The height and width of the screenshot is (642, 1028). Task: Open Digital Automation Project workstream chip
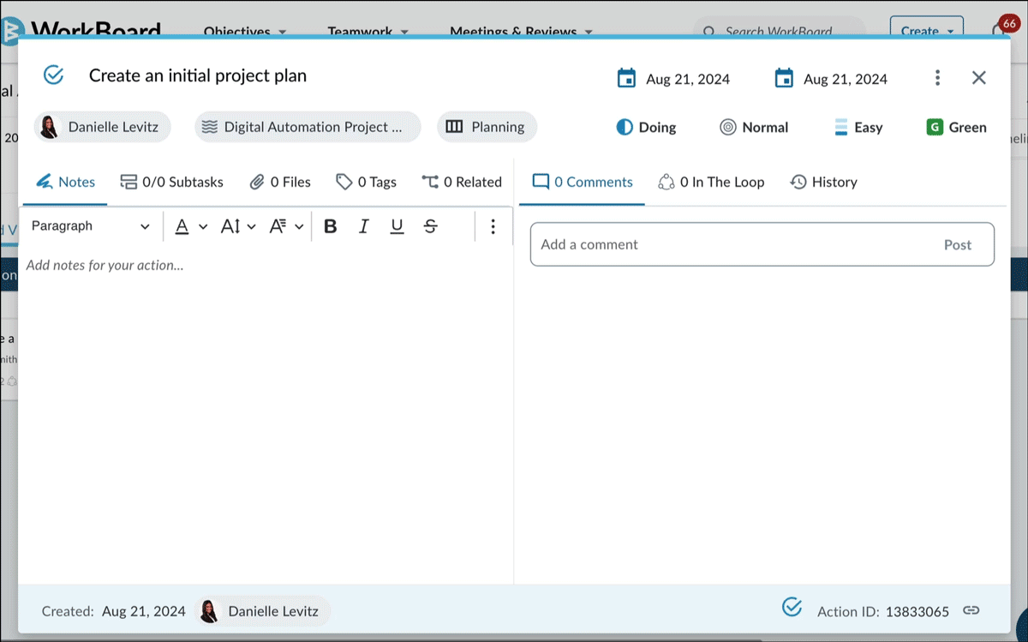(x=308, y=127)
